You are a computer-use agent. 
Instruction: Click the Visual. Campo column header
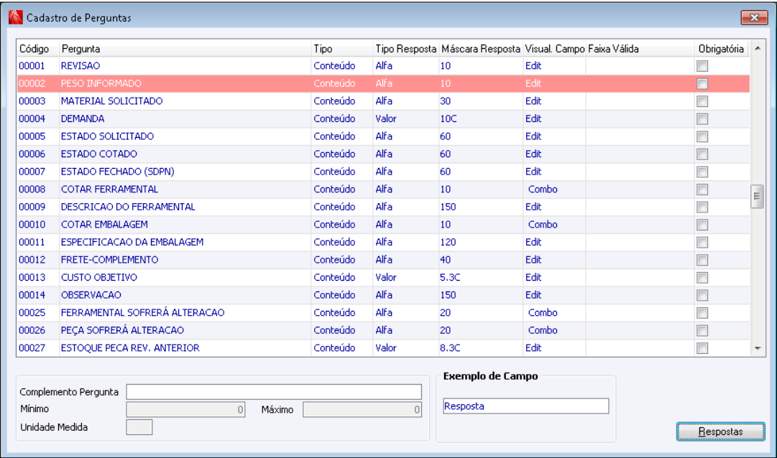(x=554, y=49)
